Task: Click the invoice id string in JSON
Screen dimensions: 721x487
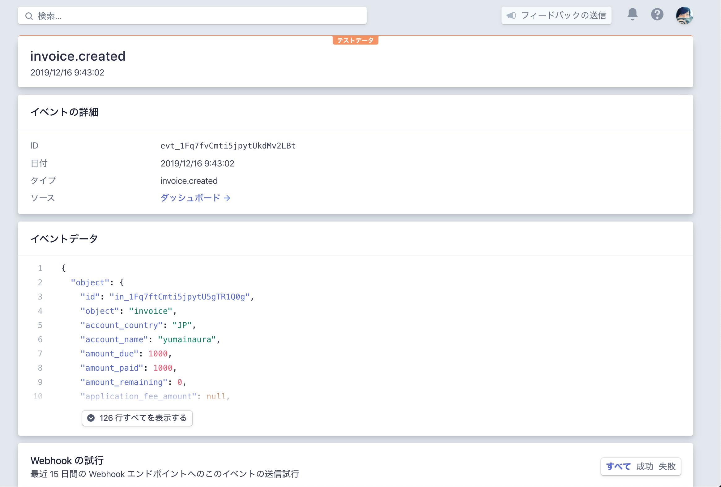Action: click(x=179, y=297)
